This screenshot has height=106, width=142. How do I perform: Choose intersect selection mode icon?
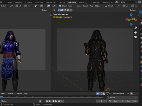pyautogui.click(x=71, y=10)
